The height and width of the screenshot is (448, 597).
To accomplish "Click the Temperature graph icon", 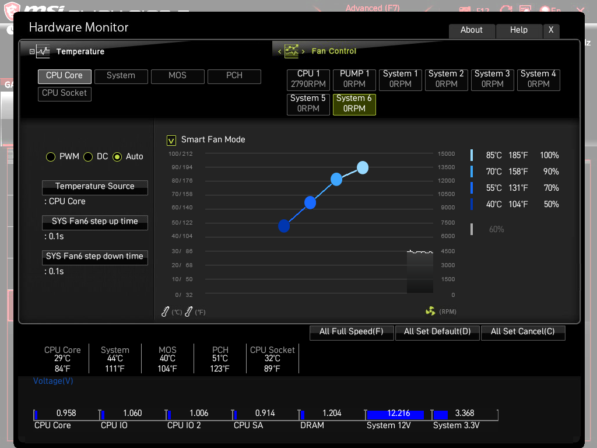I will (x=43, y=51).
